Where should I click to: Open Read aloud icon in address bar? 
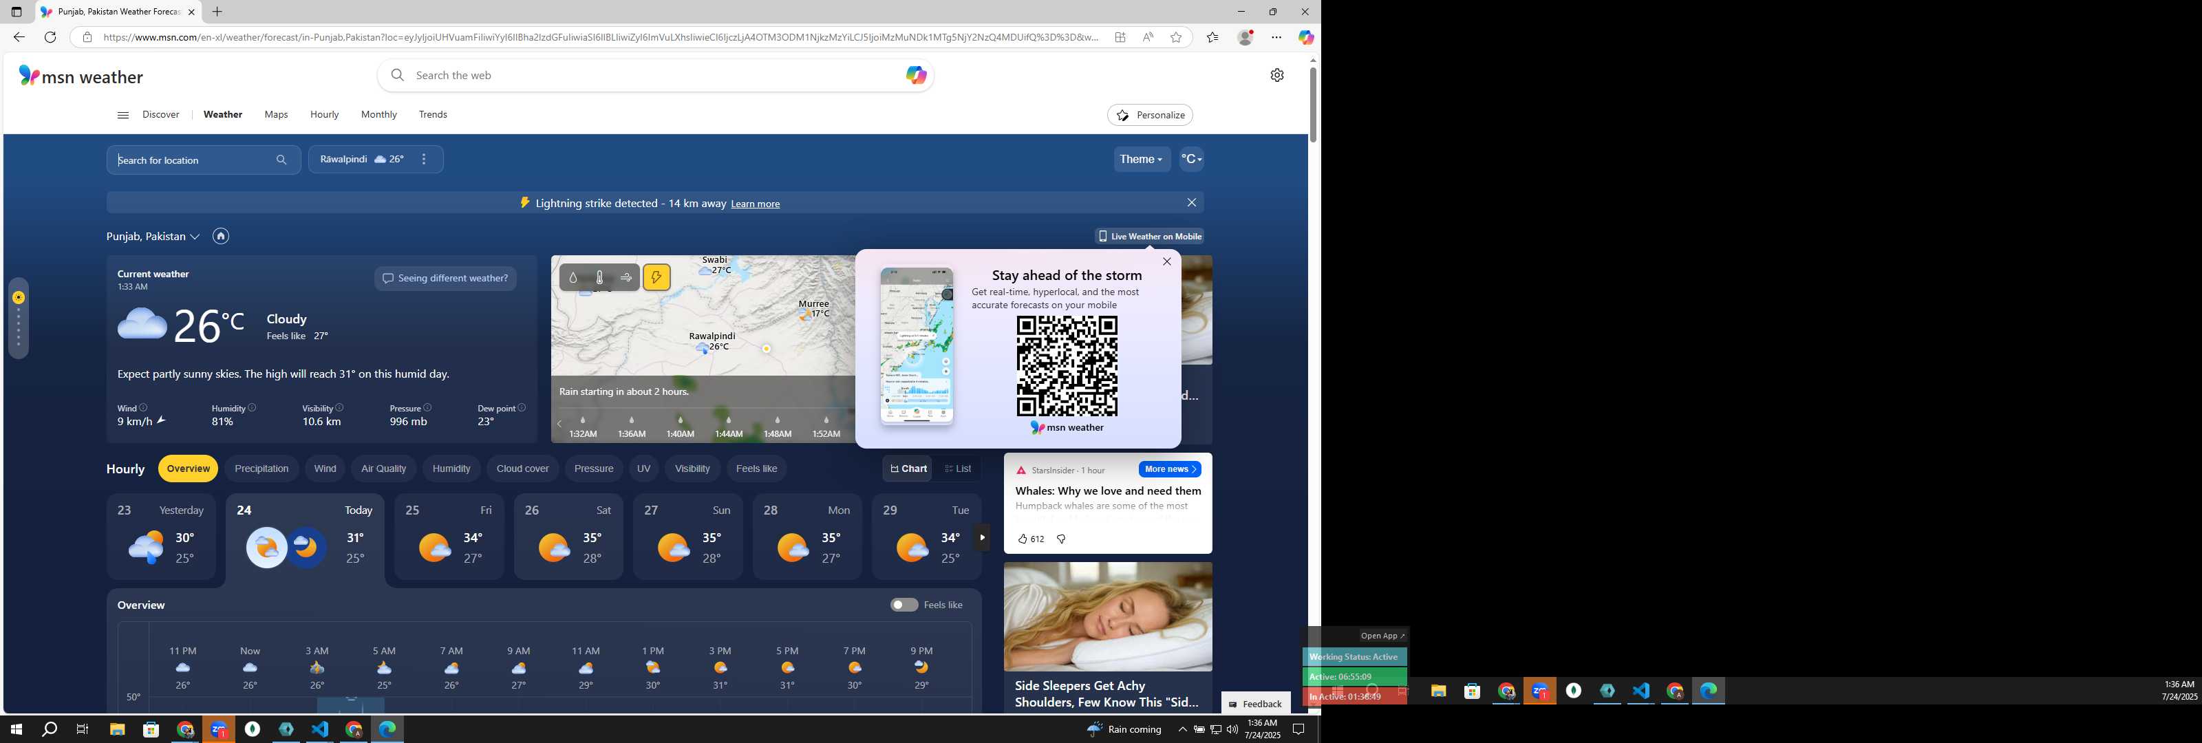[x=1148, y=36]
